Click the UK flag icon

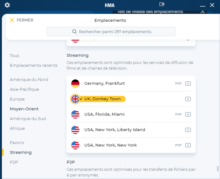pyautogui.click(x=75, y=99)
